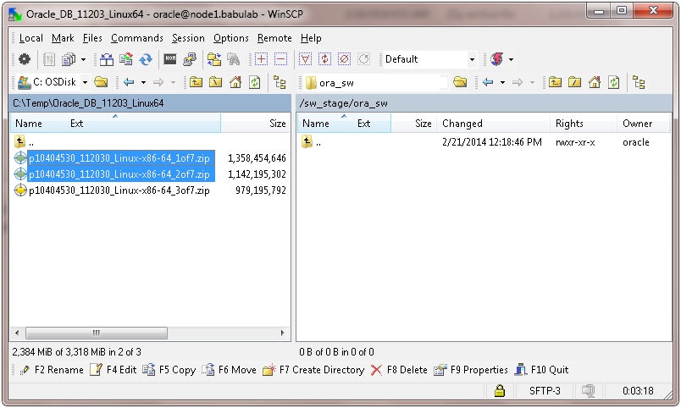Click F10 Quit button
The height and width of the screenshot is (408, 681).
pos(541,370)
